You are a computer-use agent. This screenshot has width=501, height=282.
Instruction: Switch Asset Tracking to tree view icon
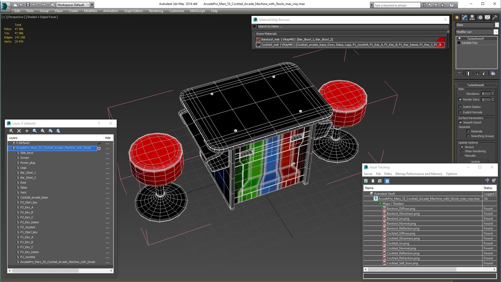point(380,181)
